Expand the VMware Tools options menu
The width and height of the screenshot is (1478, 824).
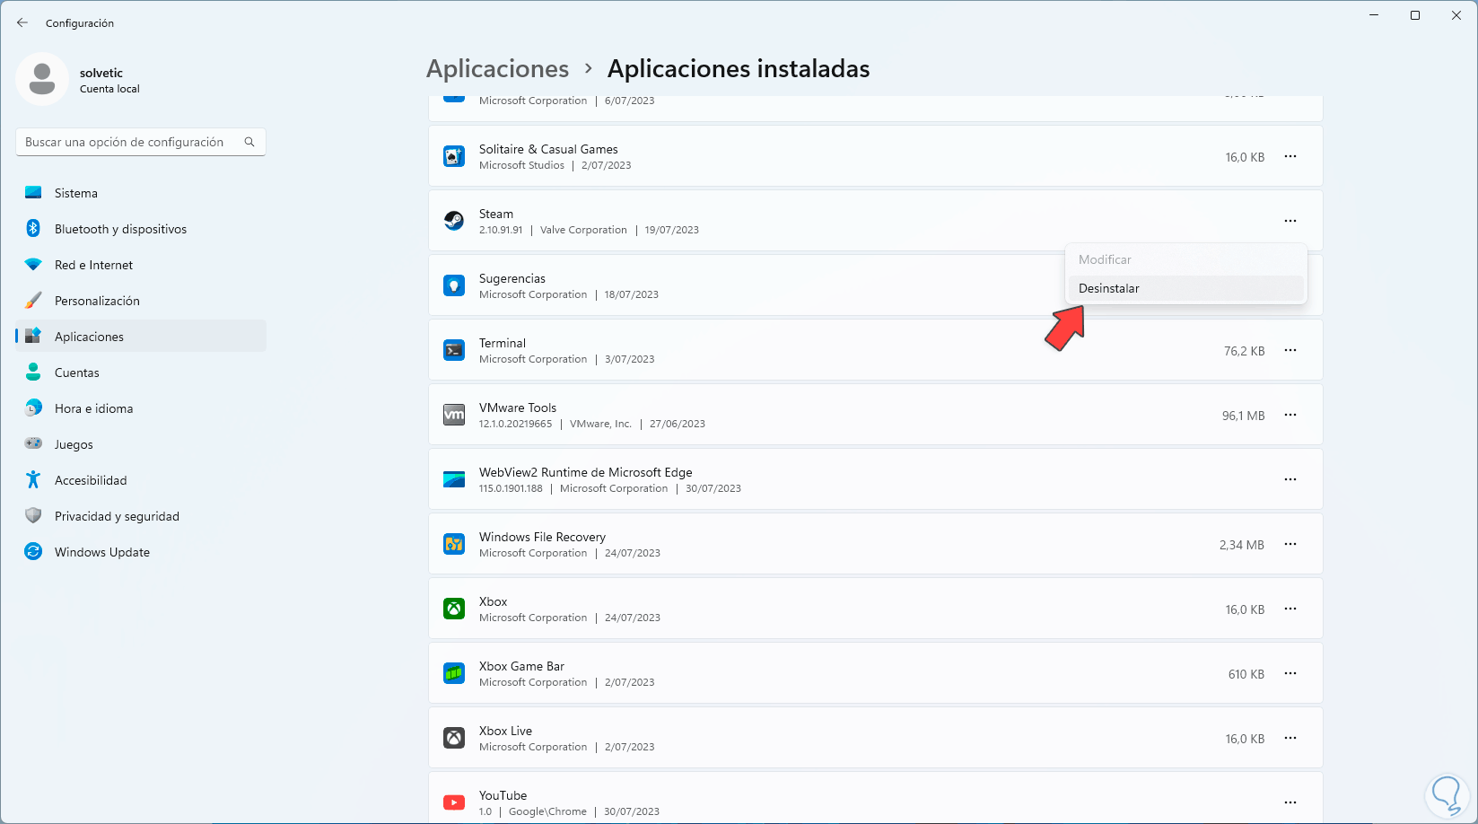[1290, 415]
